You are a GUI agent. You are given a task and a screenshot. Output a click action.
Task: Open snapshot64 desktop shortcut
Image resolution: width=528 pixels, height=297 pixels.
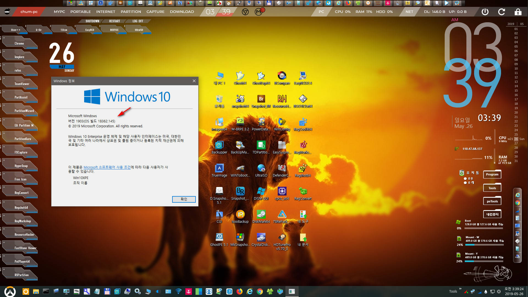point(240,101)
